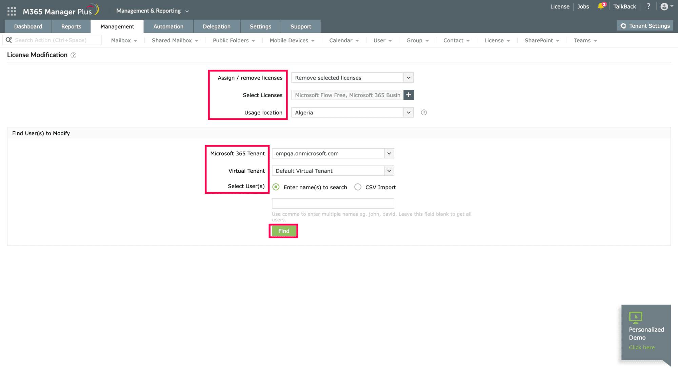Viewport: 678px width, 370px height.
Task: Expand the Assign/remove licenses dropdown
Action: pos(408,78)
